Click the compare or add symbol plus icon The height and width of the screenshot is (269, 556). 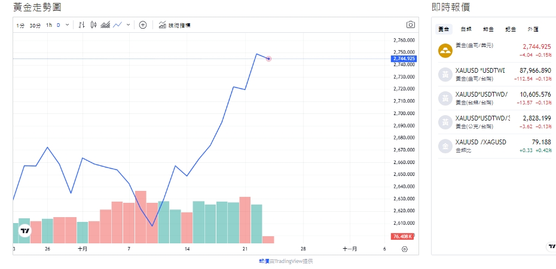pyautogui.click(x=143, y=25)
